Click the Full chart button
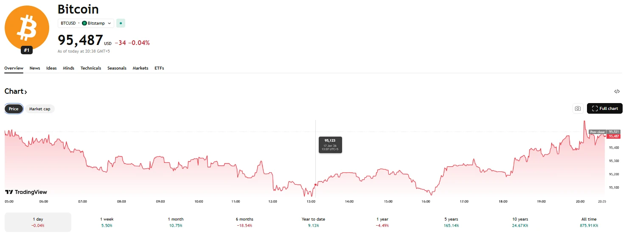629x249 pixels. [x=605, y=109]
